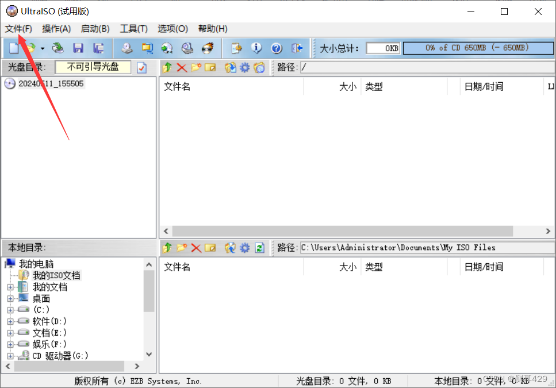This screenshot has height=388, width=556.
Task: Click the extract icon in disc directory toolbar
Action: click(230, 67)
